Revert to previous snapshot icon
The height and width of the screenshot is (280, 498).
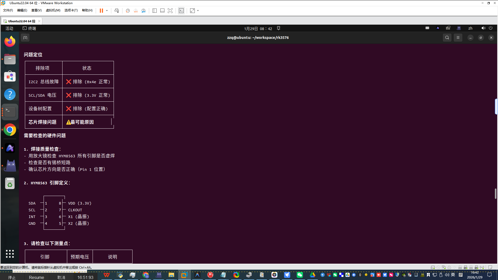coord(136,11)
